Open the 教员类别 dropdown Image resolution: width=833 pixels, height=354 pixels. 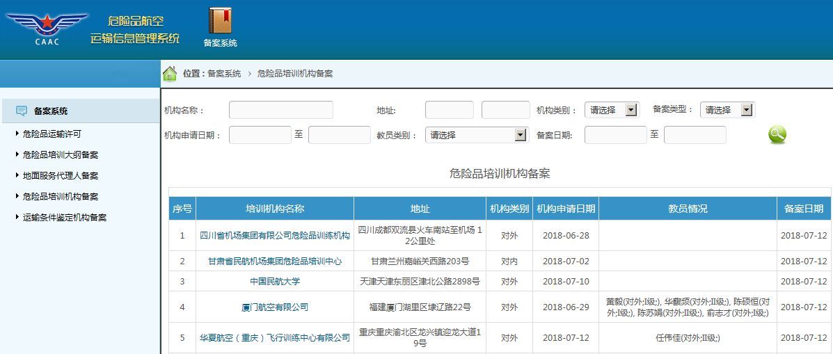(477, 135)
